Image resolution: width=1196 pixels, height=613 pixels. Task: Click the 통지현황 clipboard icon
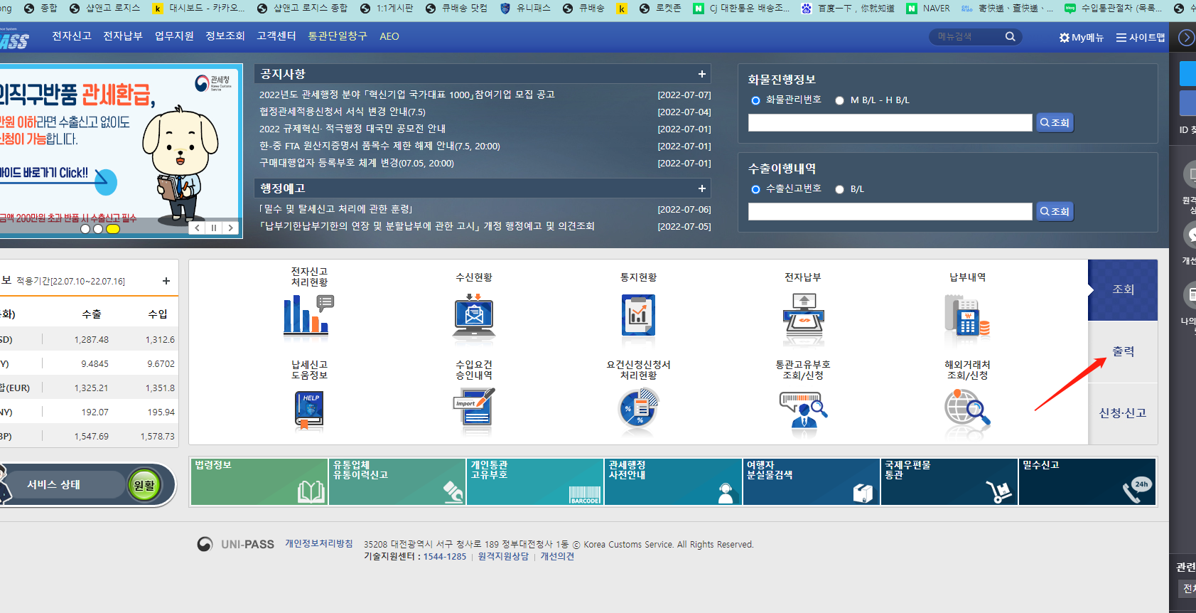(x=638, y=315)
